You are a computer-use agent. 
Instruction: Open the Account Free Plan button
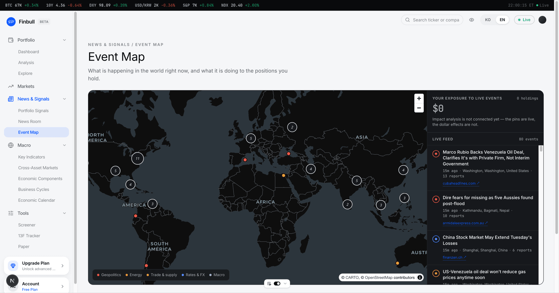tap(36, 286)
